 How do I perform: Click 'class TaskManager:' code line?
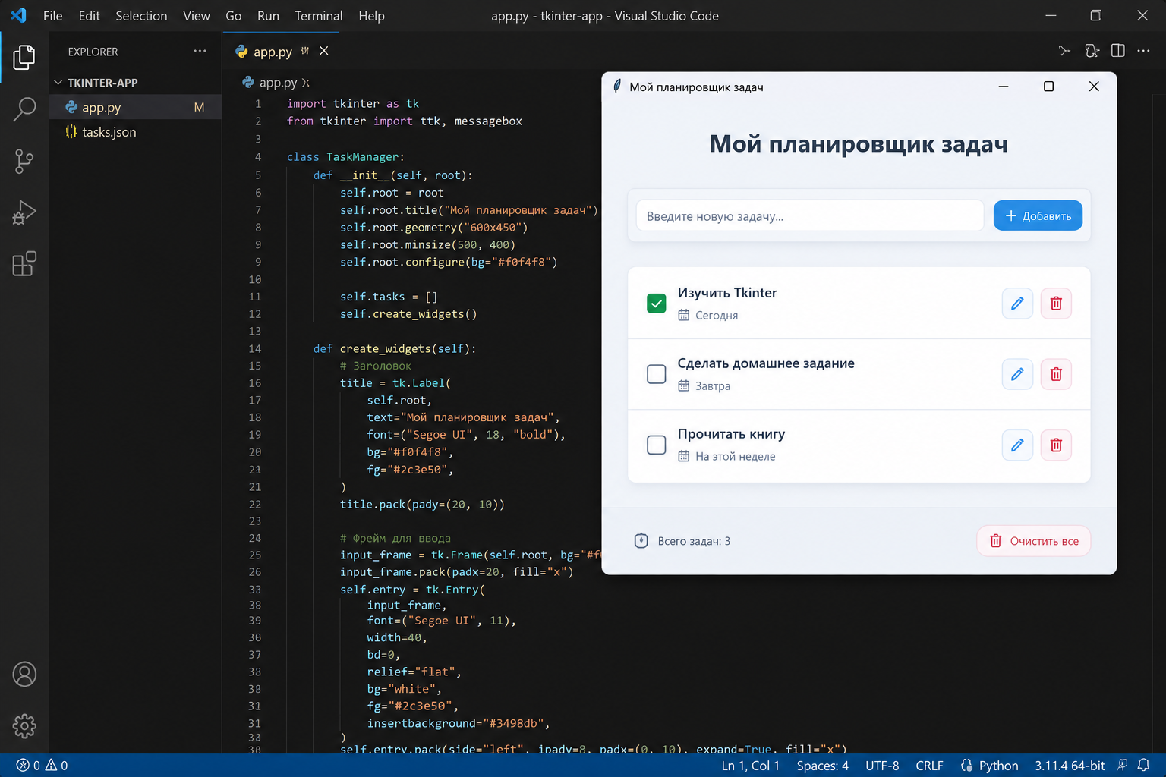point(345,156)
